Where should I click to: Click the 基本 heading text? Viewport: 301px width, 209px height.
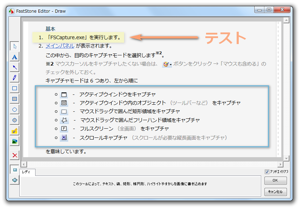click(50, 29)
